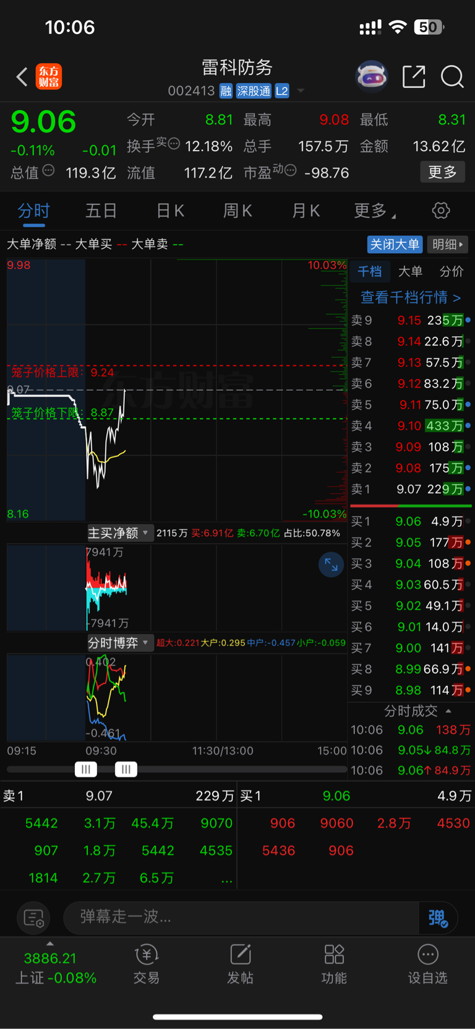This screenshot has height=1029, width=475.
Task: Tap the current price 9.06
Action: (x=43, y=121)
